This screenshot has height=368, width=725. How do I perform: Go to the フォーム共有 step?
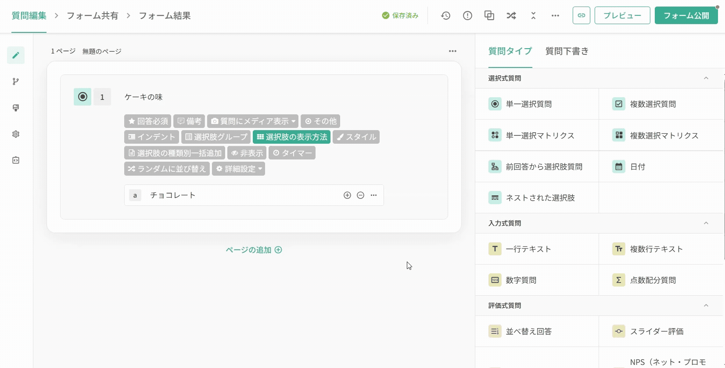[92, 16]
